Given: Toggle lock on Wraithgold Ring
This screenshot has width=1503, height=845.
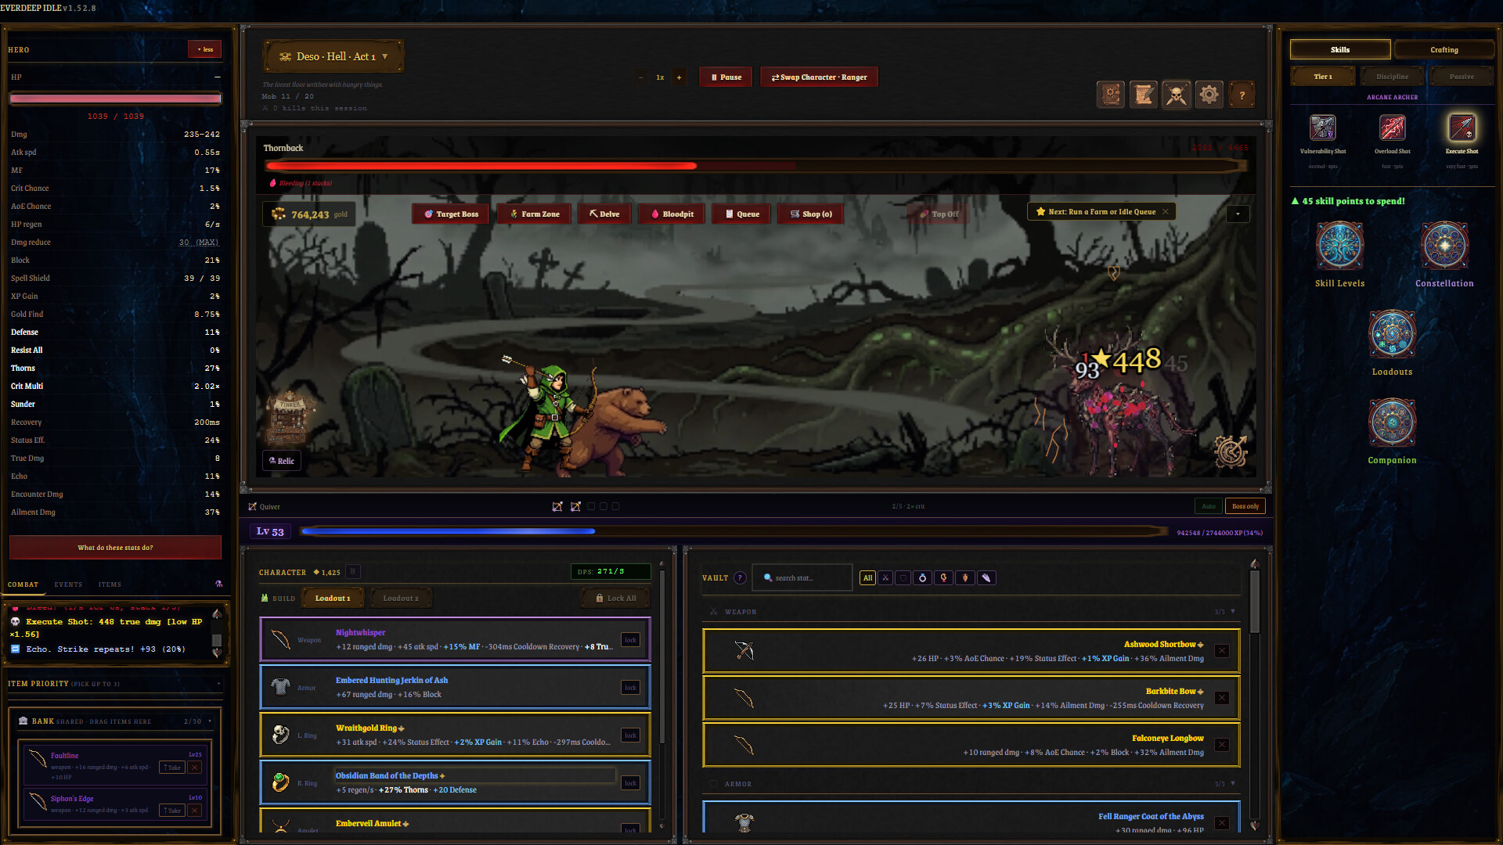Looking at the screenshot, I should 630,735.
